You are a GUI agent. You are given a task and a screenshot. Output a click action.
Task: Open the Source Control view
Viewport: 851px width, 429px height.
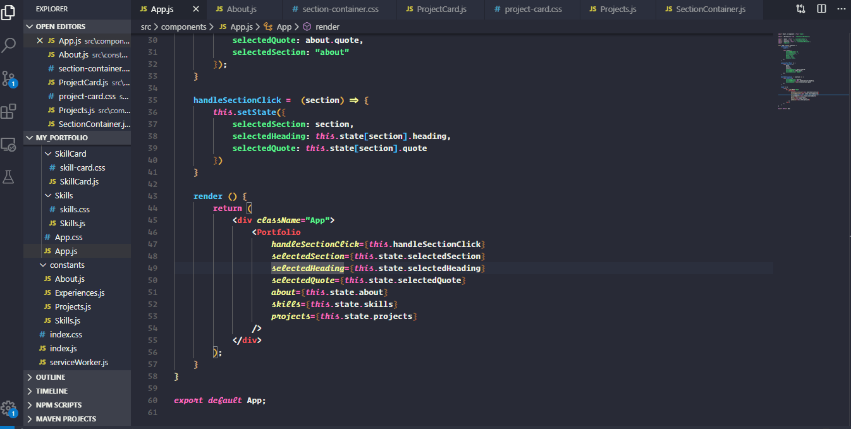click(x=8, y=78)
